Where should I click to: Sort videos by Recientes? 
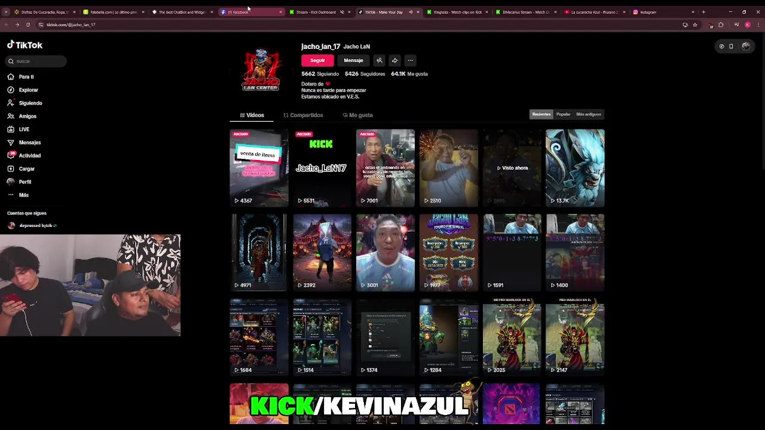[x=541, y=114]
